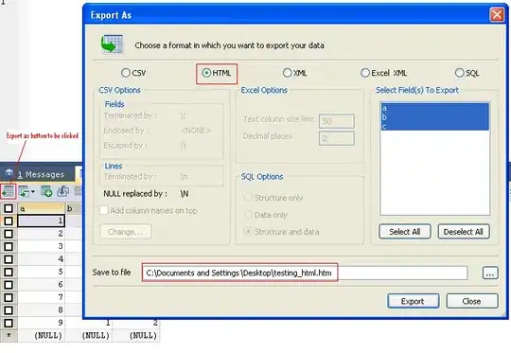The image size is (511, 353).
Task: Click cell with value 1 in column a
Action: pyautogui.click(x=41, y=221)
